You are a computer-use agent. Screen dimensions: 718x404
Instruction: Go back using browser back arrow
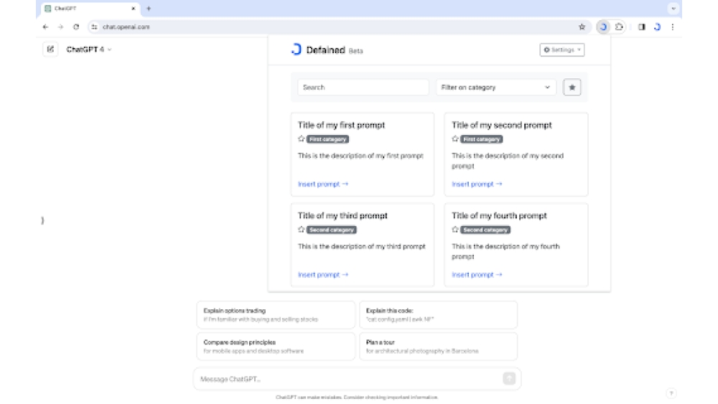pyautogui.click(x=45, y=27)
